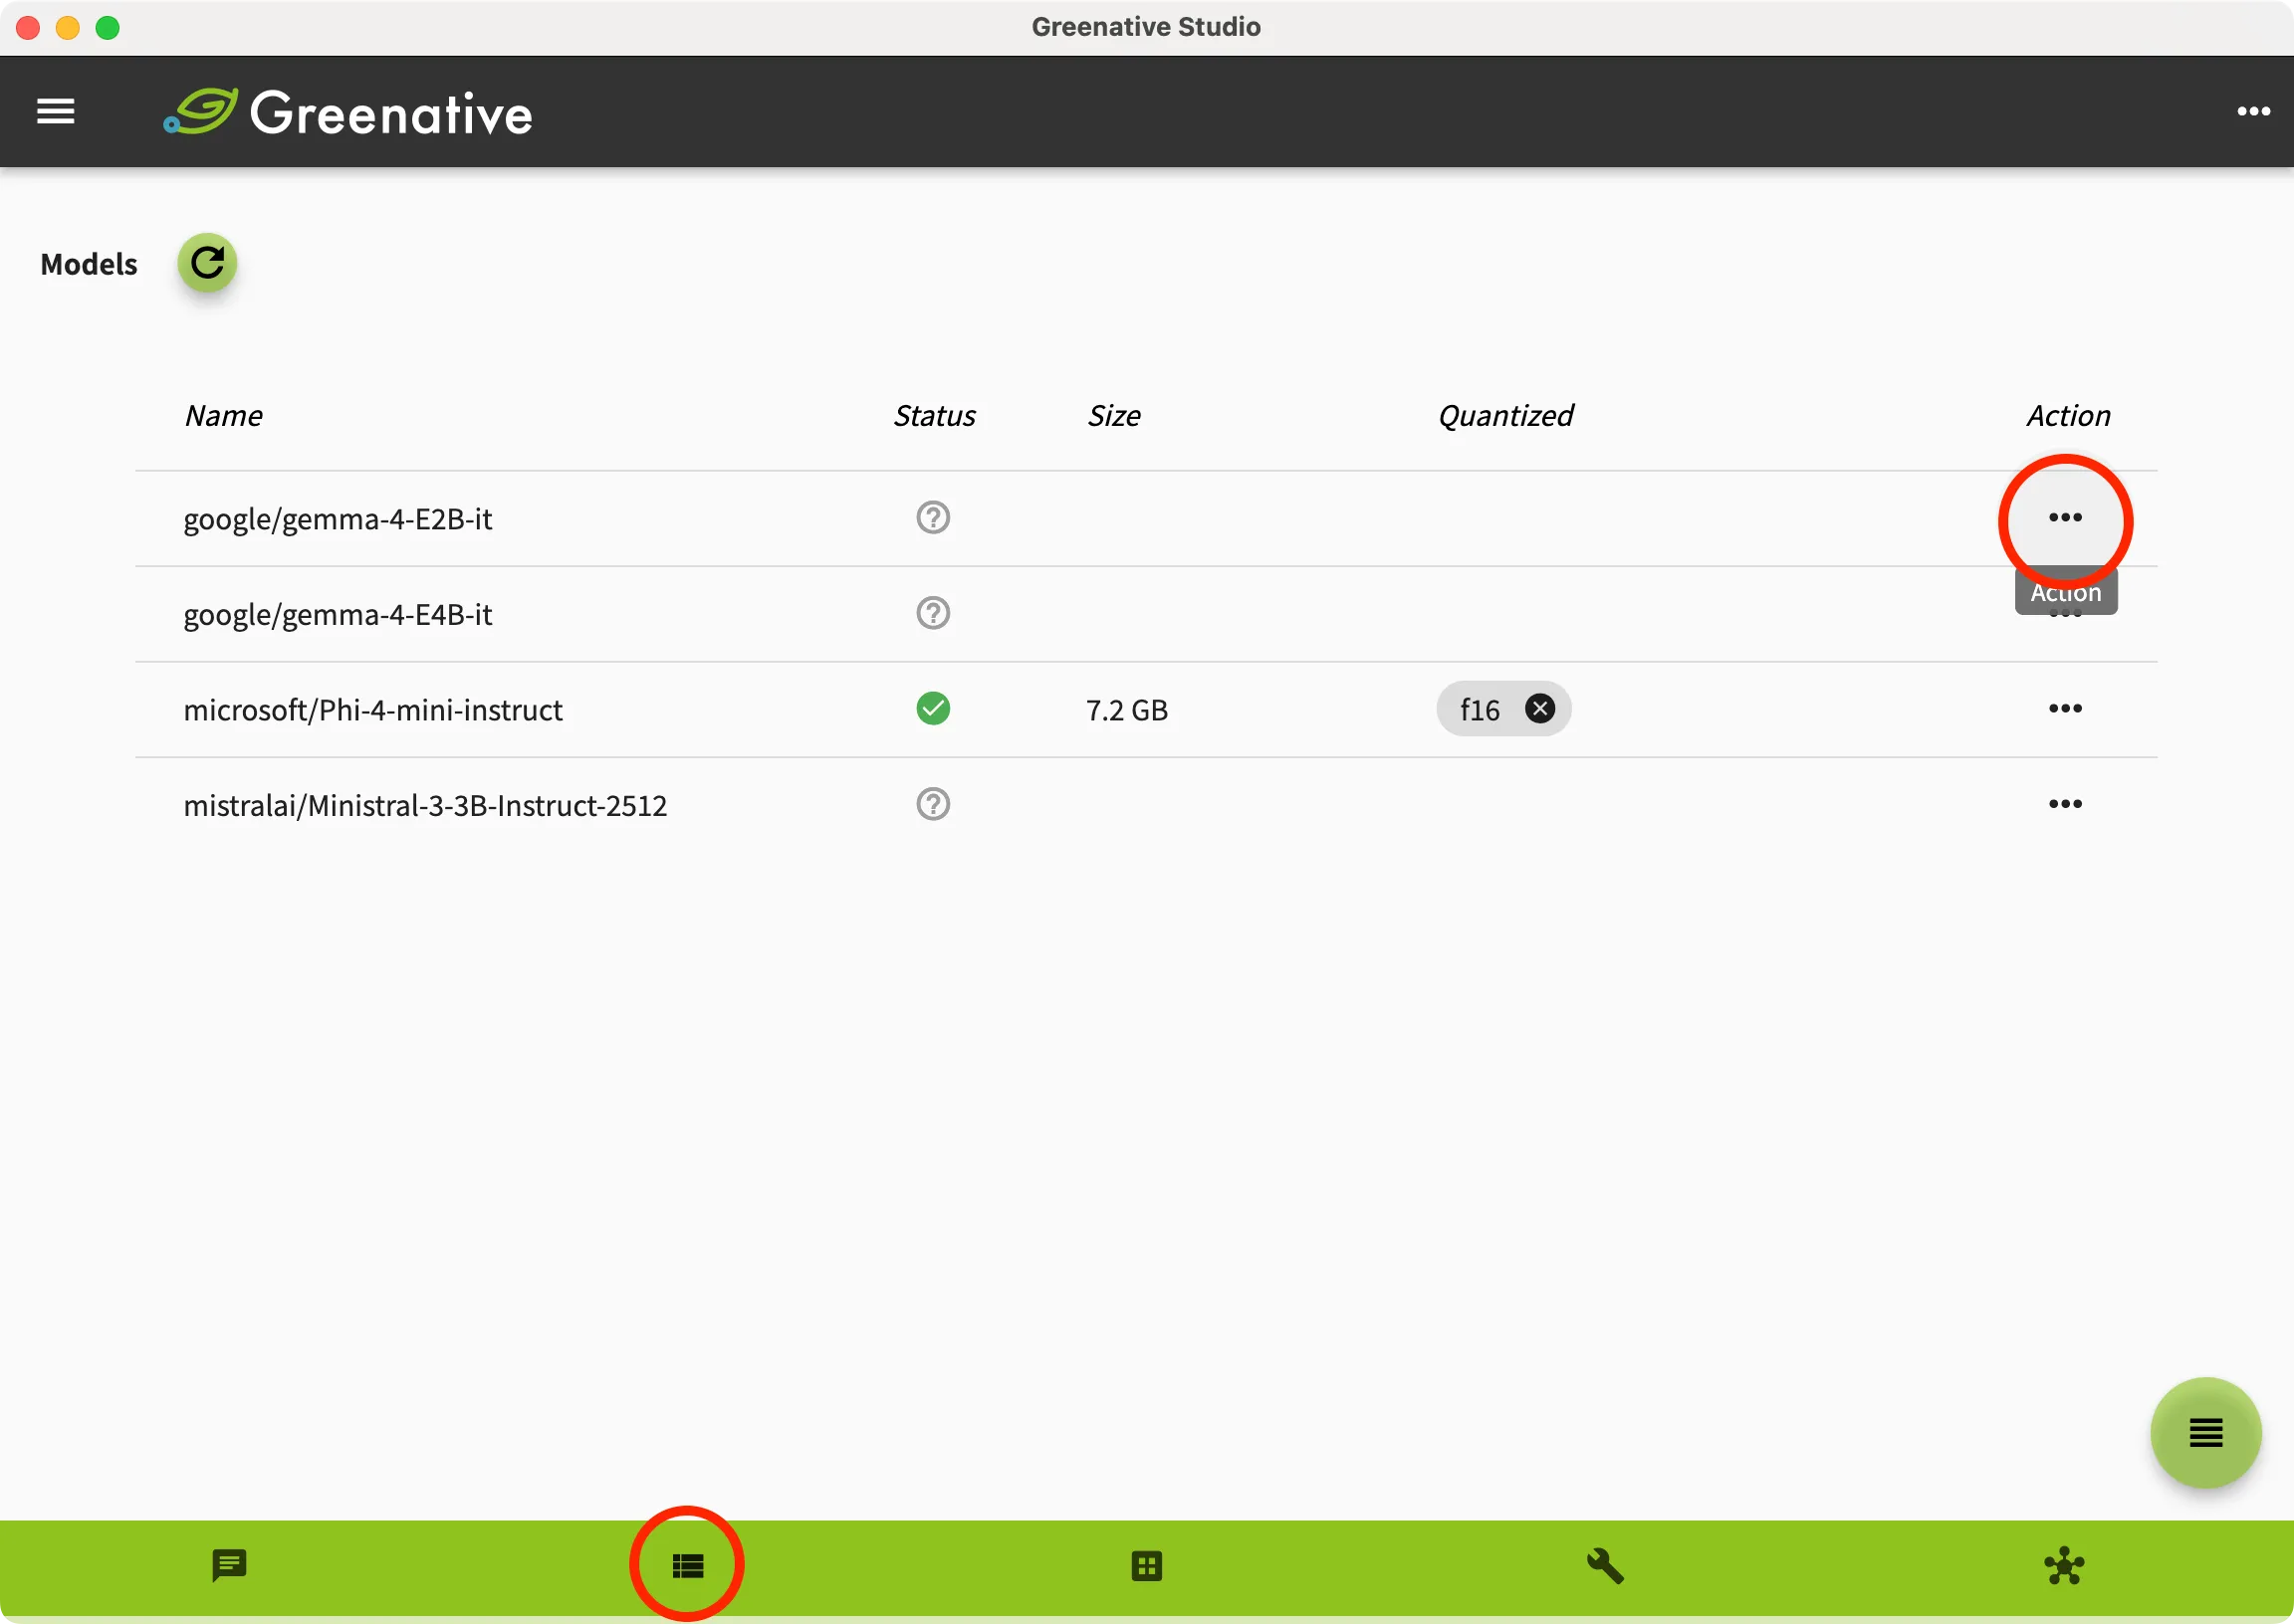Open the header three-dot options menu
Image resolution: width=2294 pixels, height=1624 pixels.
pyautogui.click(x=2253, y=111)
